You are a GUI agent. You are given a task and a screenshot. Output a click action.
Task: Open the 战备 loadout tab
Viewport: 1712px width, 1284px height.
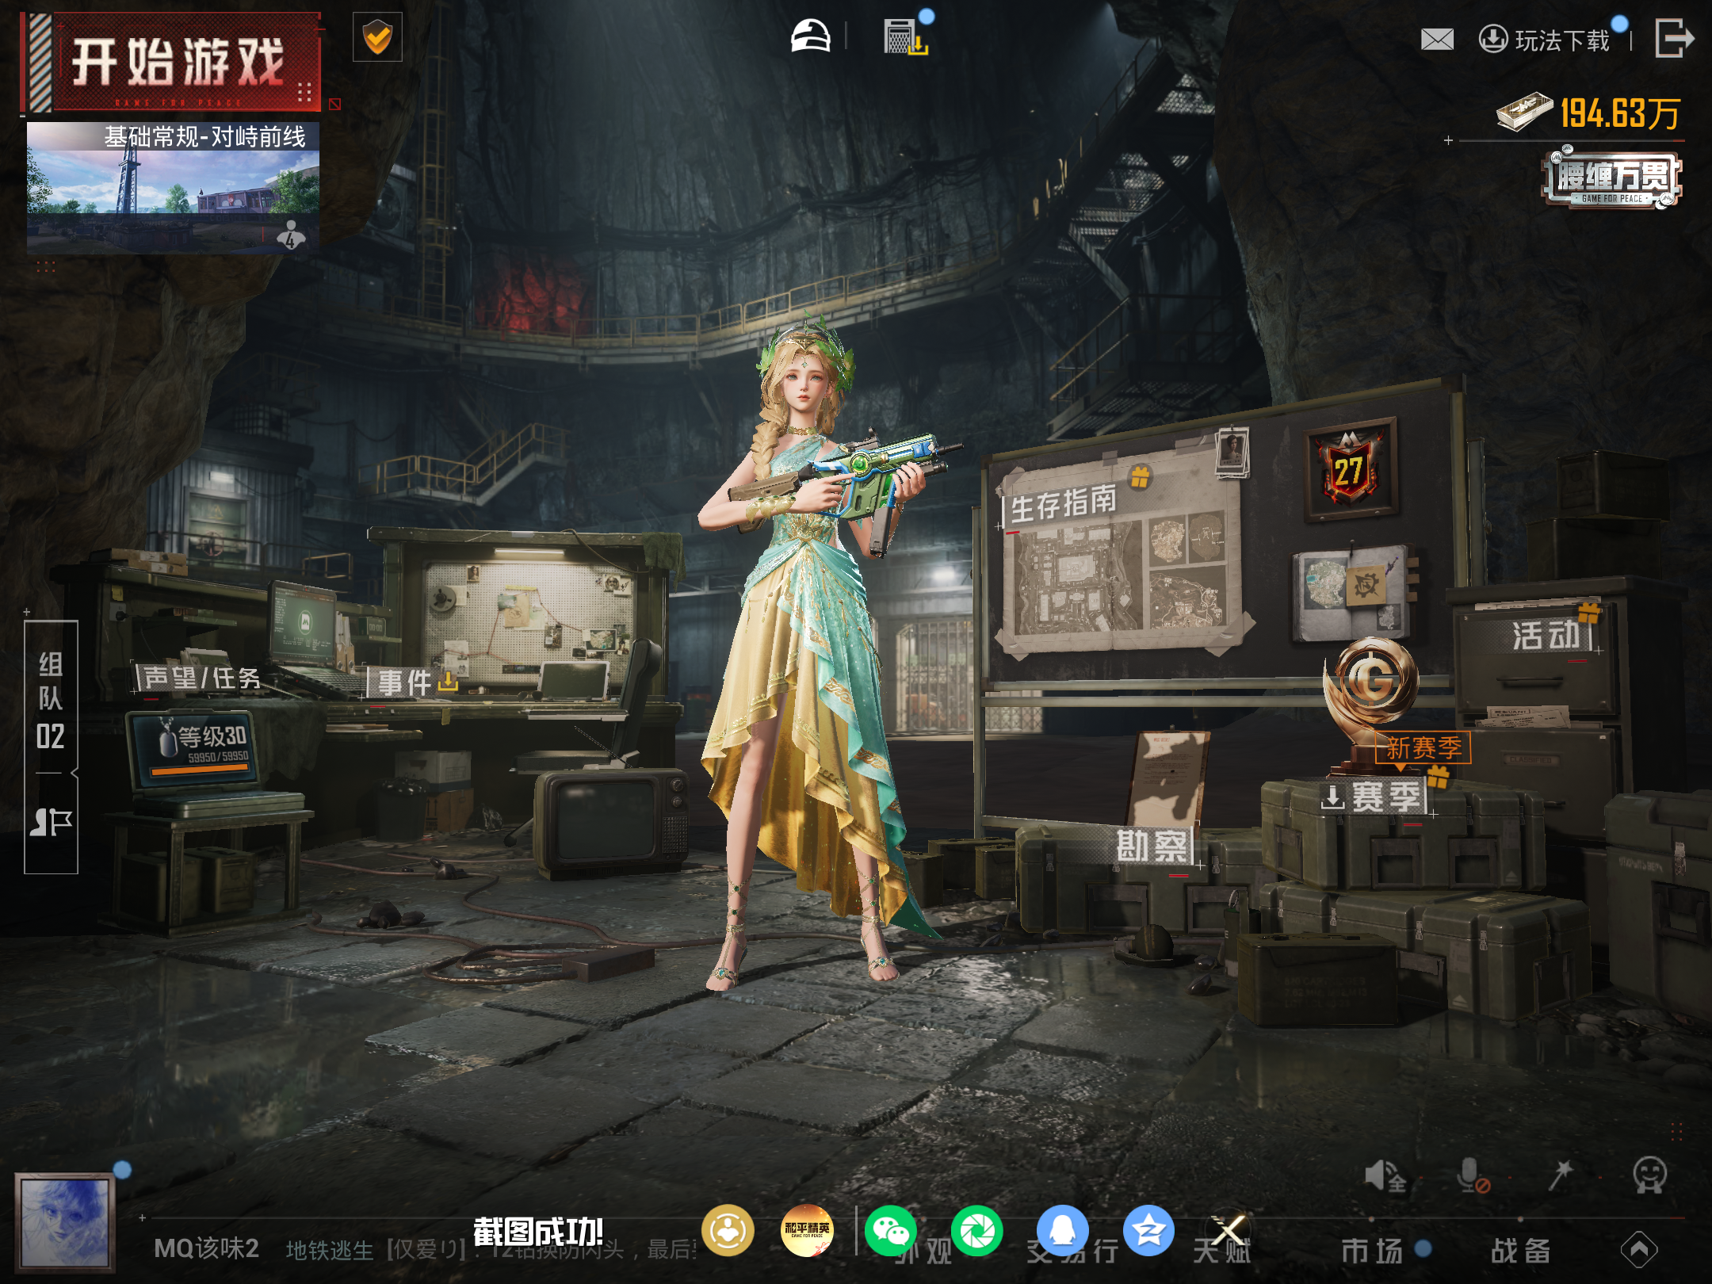tap(1520, 1251)
